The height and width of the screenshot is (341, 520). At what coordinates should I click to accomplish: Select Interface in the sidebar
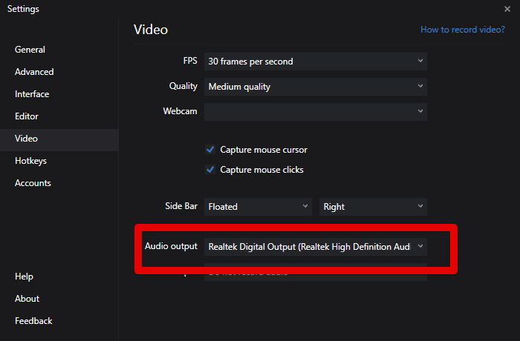[x=32, y=94]
